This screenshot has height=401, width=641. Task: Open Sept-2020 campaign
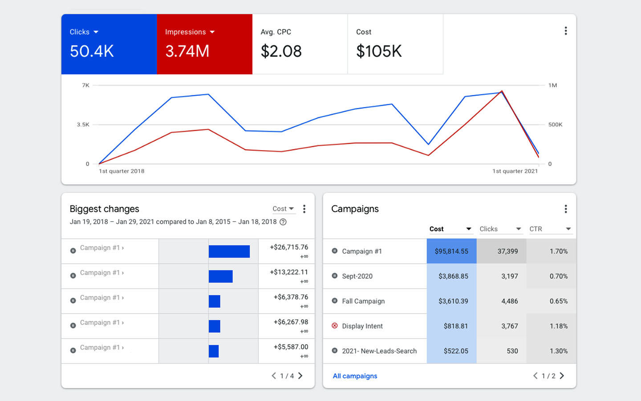point(357,276)
